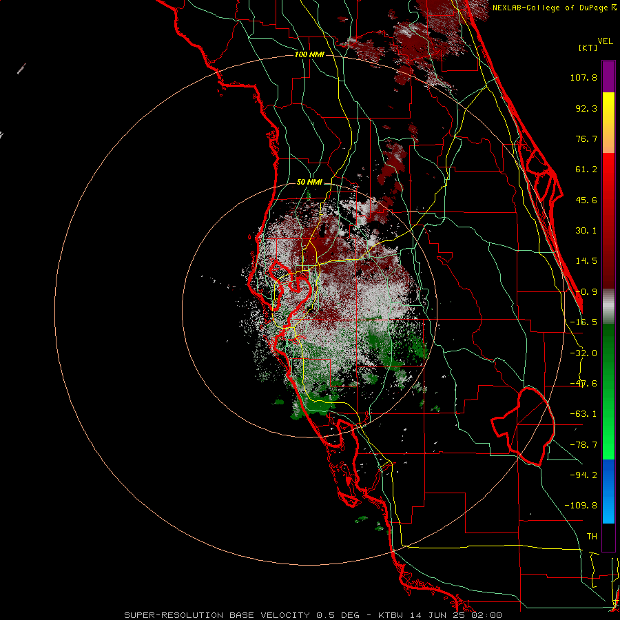Click the Super-Resolution Base Velocity caption text
Screen dimensions: 620x620
(x=313, y=615)
